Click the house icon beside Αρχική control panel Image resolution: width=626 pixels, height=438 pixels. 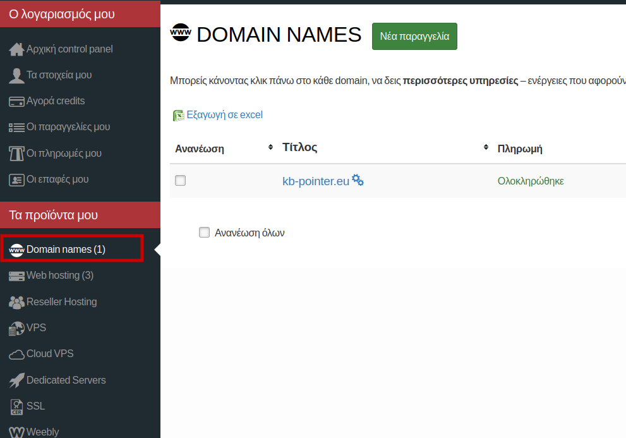click(16, 49)
